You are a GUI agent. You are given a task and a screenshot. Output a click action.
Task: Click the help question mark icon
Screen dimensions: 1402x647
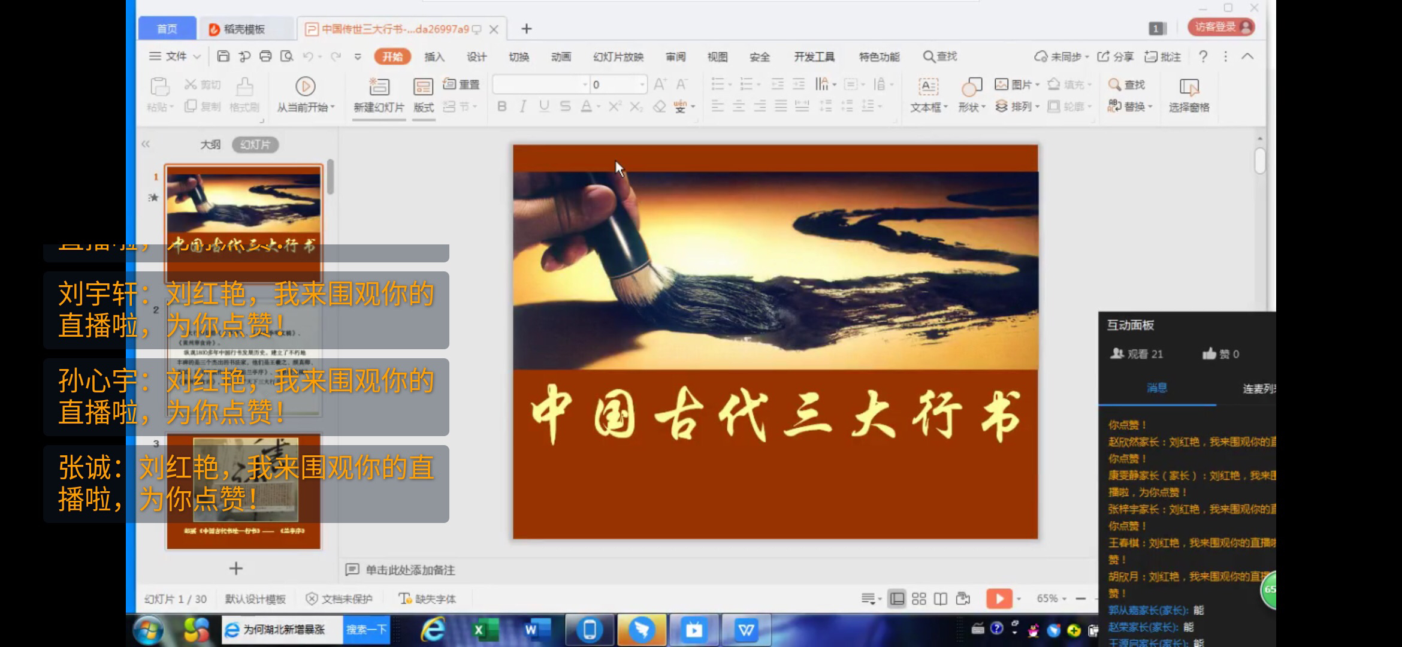[1203, 56]
